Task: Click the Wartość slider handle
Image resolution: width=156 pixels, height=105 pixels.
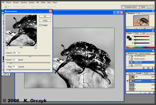Action: 30,56
